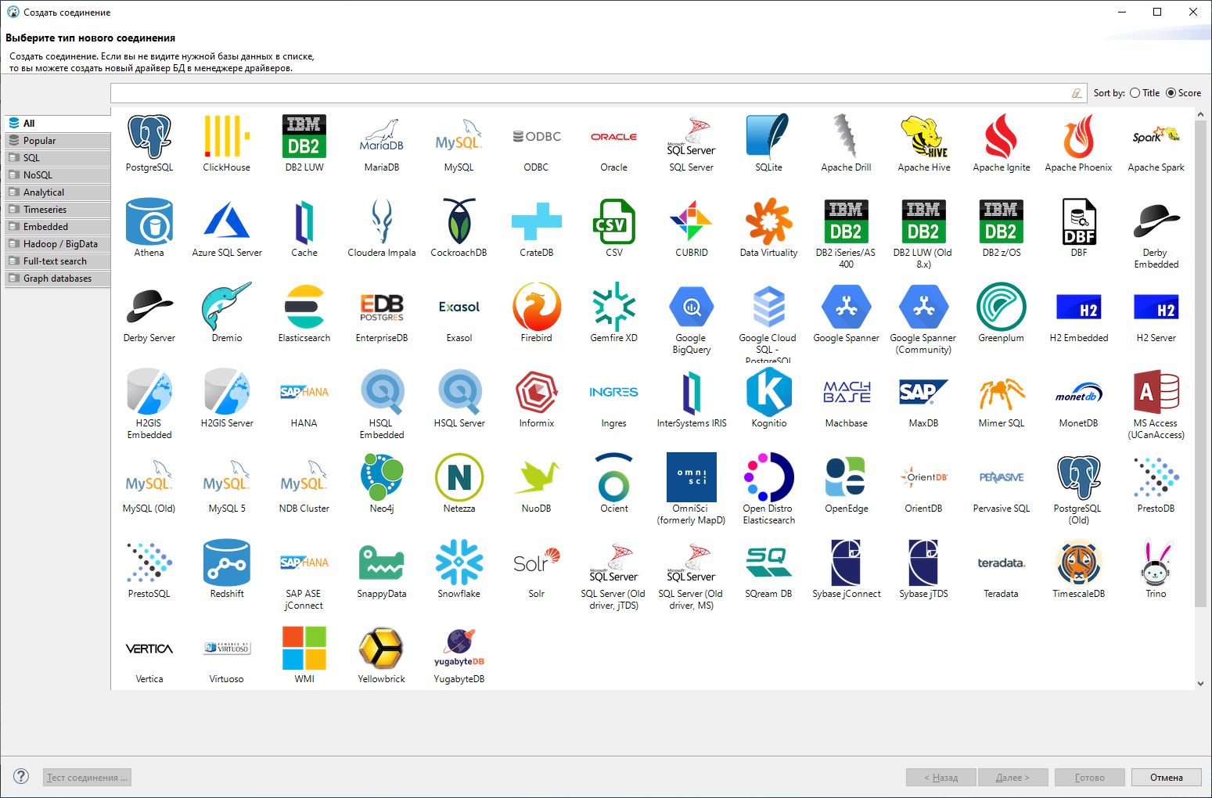Select the ODBC driver icon
This screenshot has width=1212, height=798.
point(537,137)
